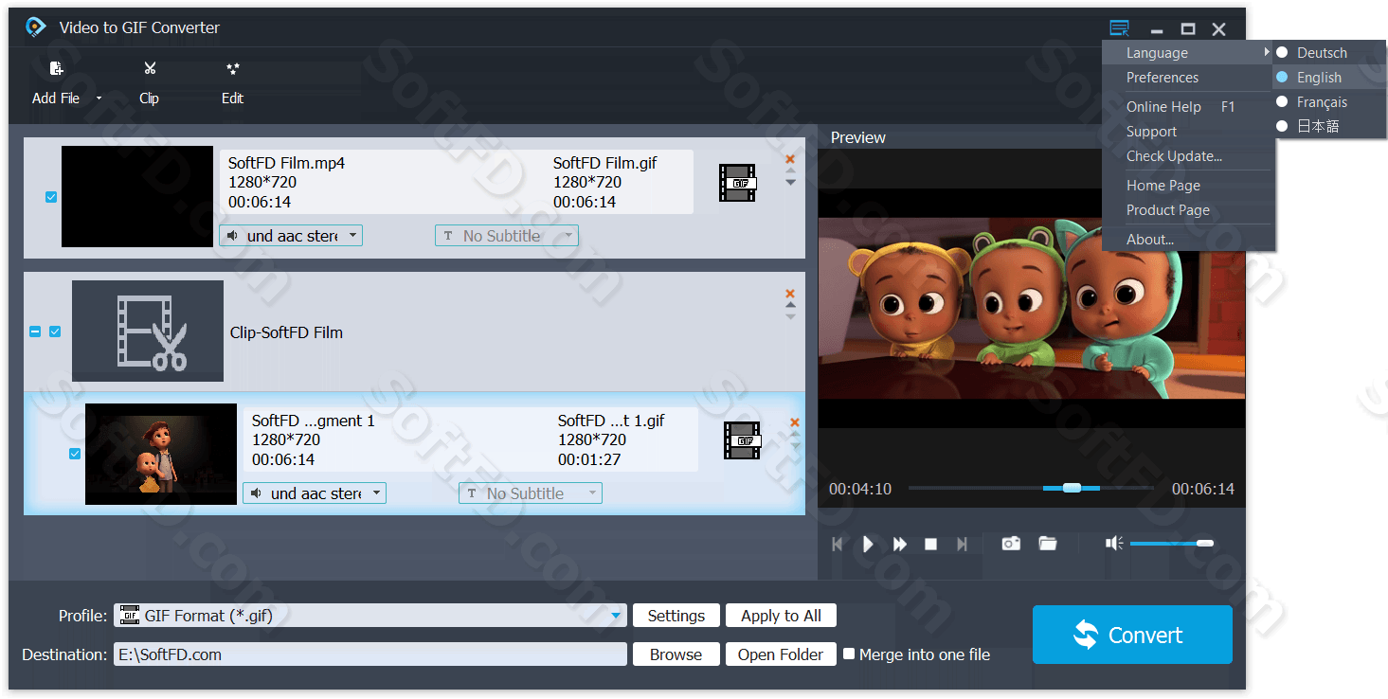Open the Language submenu
The image size is (1388, 699).
tap(1188, 53)
